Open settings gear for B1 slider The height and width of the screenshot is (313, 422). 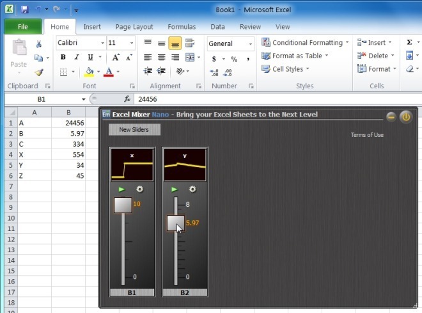point(139,189)
